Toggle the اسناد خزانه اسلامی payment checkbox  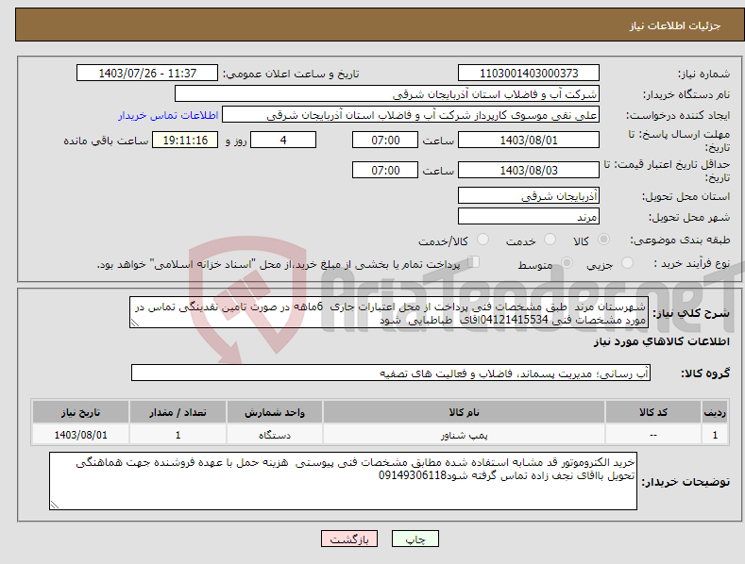473,262
